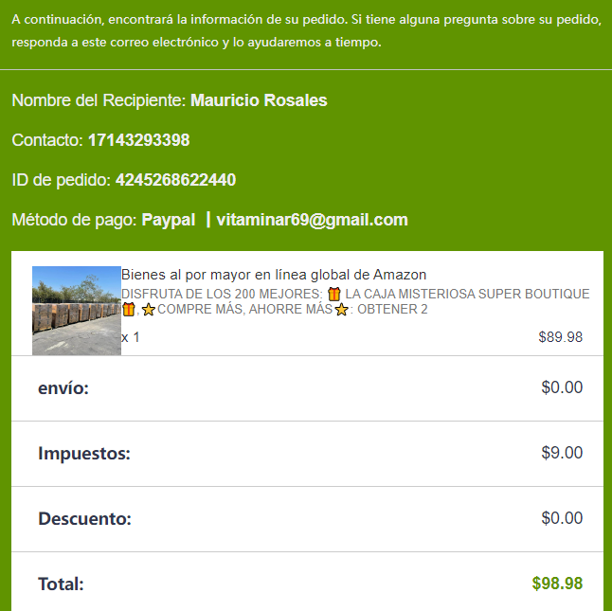The height and width of the screenshot is (611, 612).
Task: Click the star after AHORRE MÁS
Action: (341, 310)
